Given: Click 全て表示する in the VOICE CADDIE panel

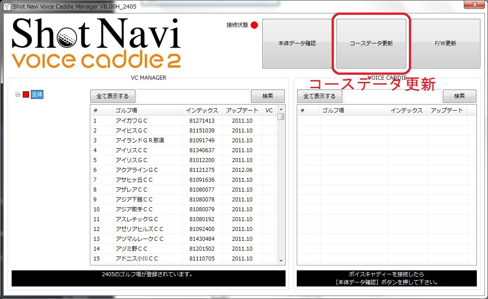Looking at the screenshot, I should 320,96.
